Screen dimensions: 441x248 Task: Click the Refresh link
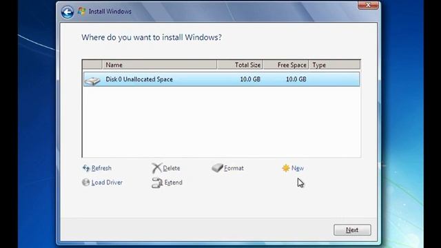(101, 168)
